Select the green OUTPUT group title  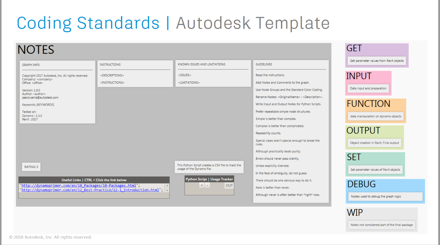(363, 131)
